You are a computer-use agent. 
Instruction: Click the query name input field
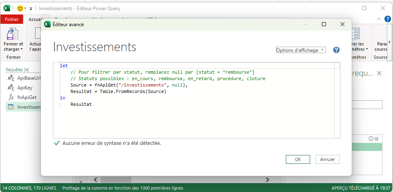(367, 105)
